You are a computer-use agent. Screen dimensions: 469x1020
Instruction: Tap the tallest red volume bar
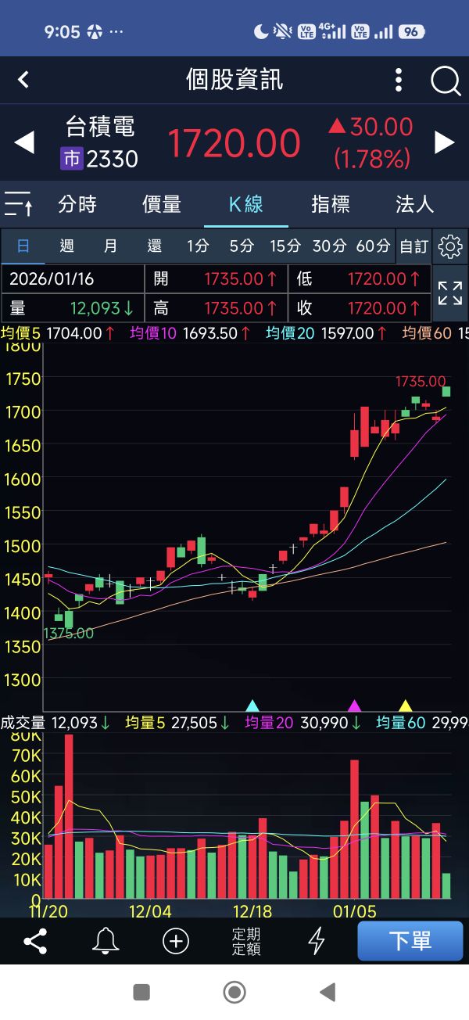point(69,816)
